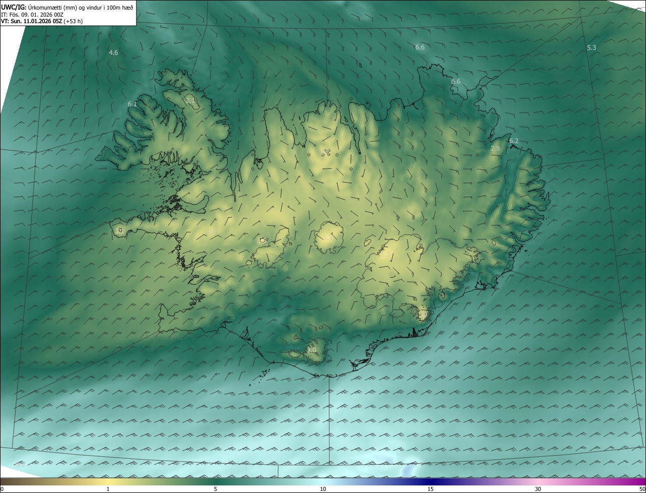Click the 1.6 value in western Iceland
The width and height of the screenshot is (646, 493).
(x=211, y=231)
